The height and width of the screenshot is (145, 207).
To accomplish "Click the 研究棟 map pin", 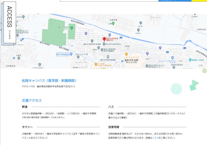I will click(x=128, y=49).
